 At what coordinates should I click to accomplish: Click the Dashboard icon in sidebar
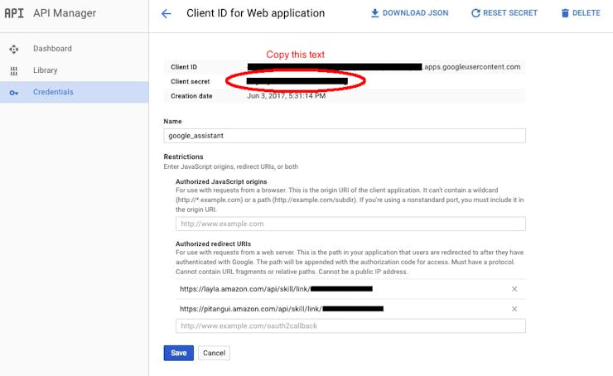14,49
